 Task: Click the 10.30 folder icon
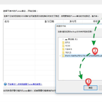tap(63, 46)
